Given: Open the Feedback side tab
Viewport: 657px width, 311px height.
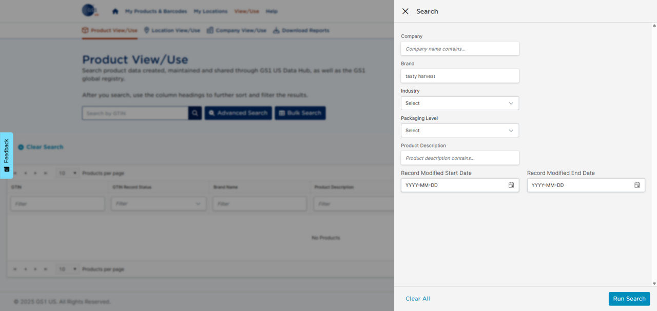Looking at the screenshot, I should point(7,155).
